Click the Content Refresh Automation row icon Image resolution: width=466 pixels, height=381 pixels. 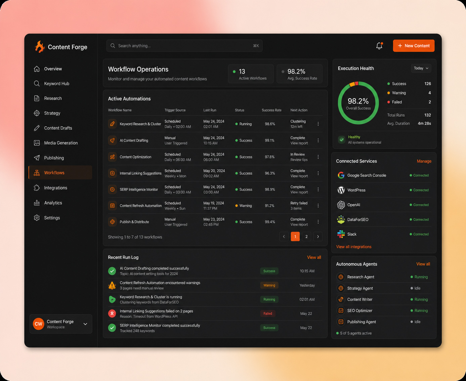[x=112, y=206]
